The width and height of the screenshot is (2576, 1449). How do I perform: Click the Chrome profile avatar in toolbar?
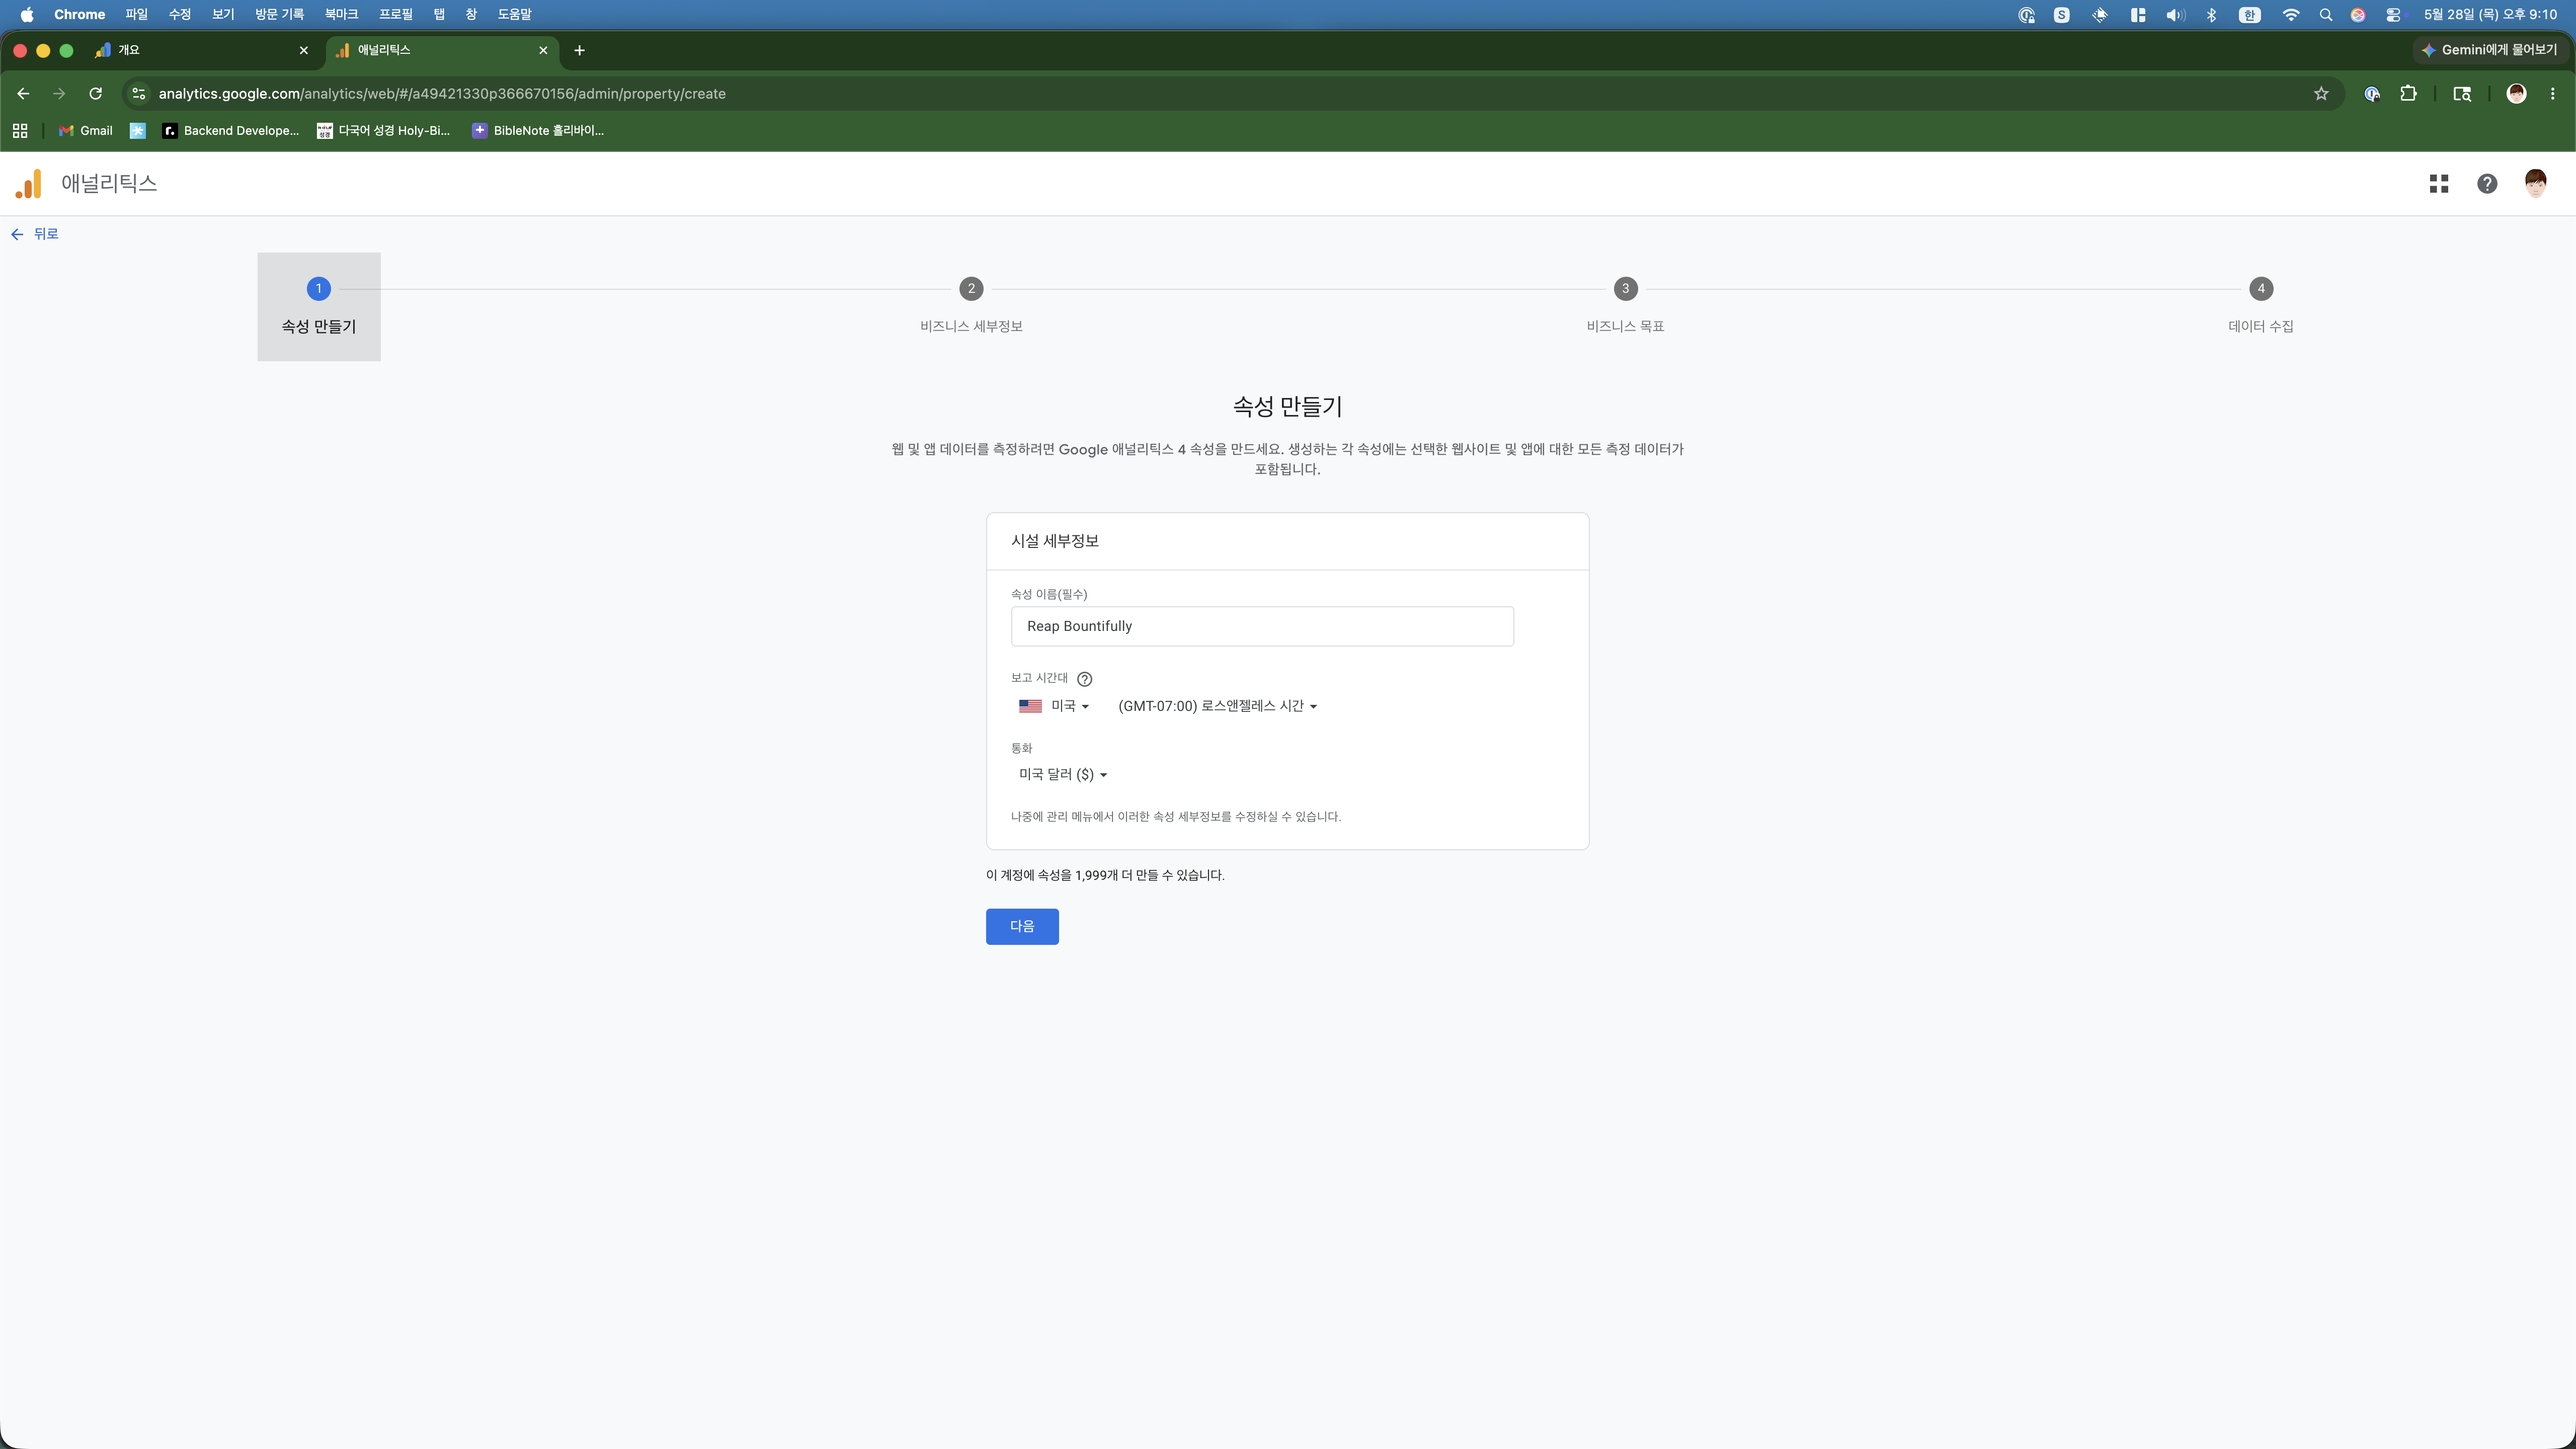(x=2516, y=94)
